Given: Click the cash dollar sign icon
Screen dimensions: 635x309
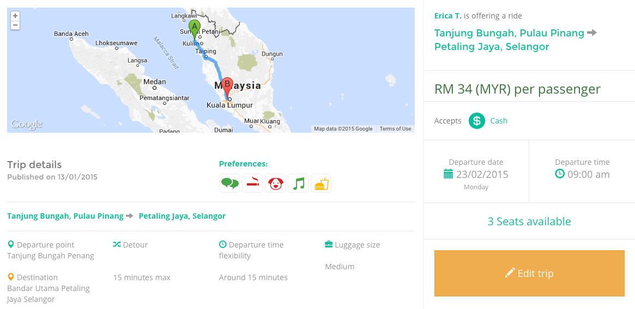Looking at the screenshot, I should pyautogui.click(x=477, y=121).
